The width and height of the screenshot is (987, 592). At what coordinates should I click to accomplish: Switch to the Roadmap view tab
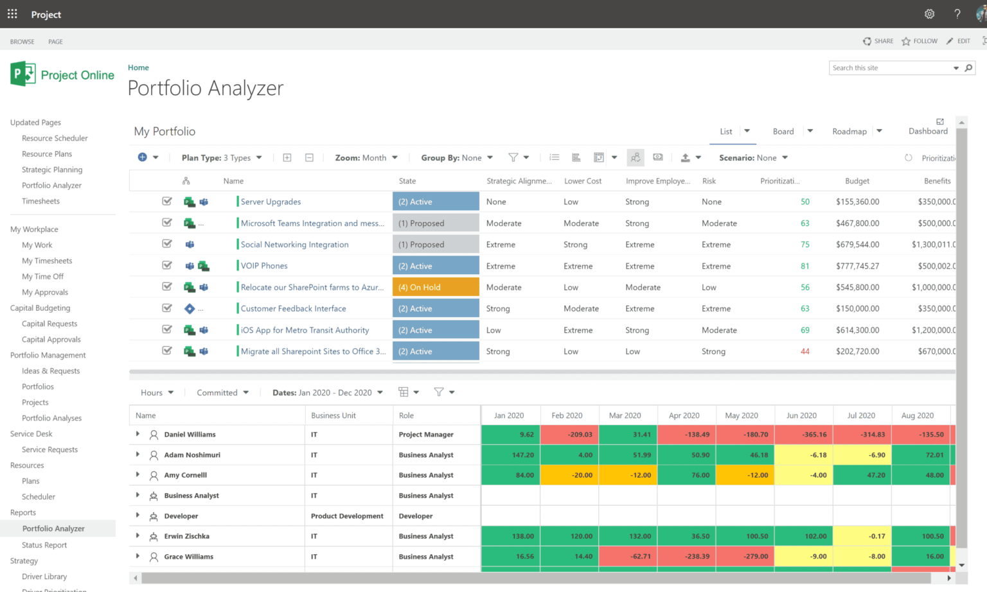pyautogui.click(x=849, y=131)
